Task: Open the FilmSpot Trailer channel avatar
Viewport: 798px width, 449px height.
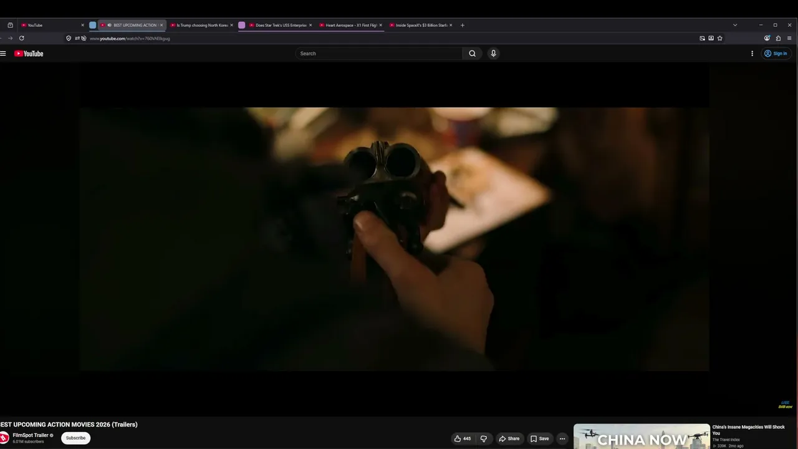Action: click(x=4, y=438)
